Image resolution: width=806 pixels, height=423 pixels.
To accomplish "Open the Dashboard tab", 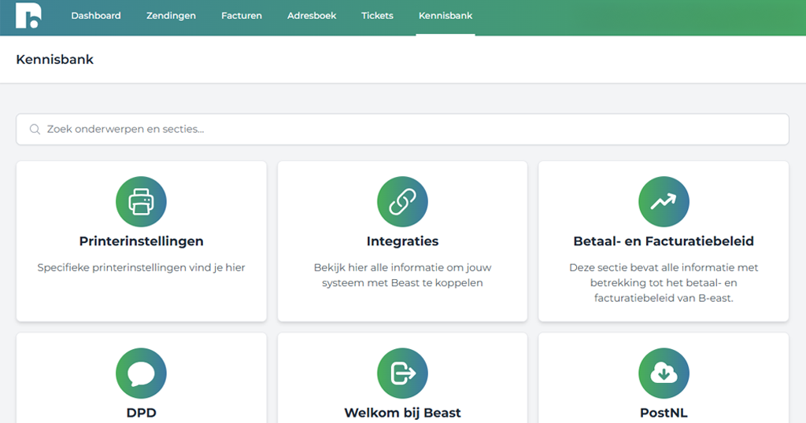I will (96, 16).
